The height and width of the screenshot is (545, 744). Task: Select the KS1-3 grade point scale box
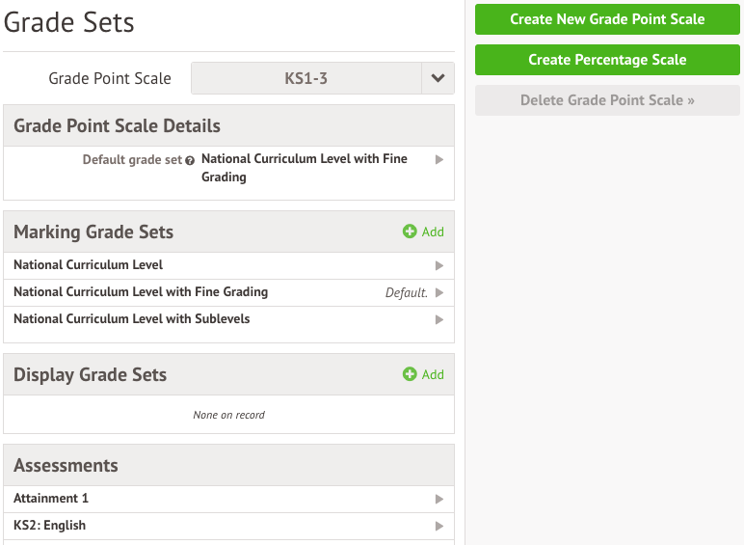click(x=306, y=78)
